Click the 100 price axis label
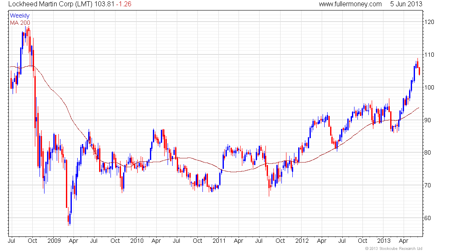462x252 pixels. coord(429,87)
